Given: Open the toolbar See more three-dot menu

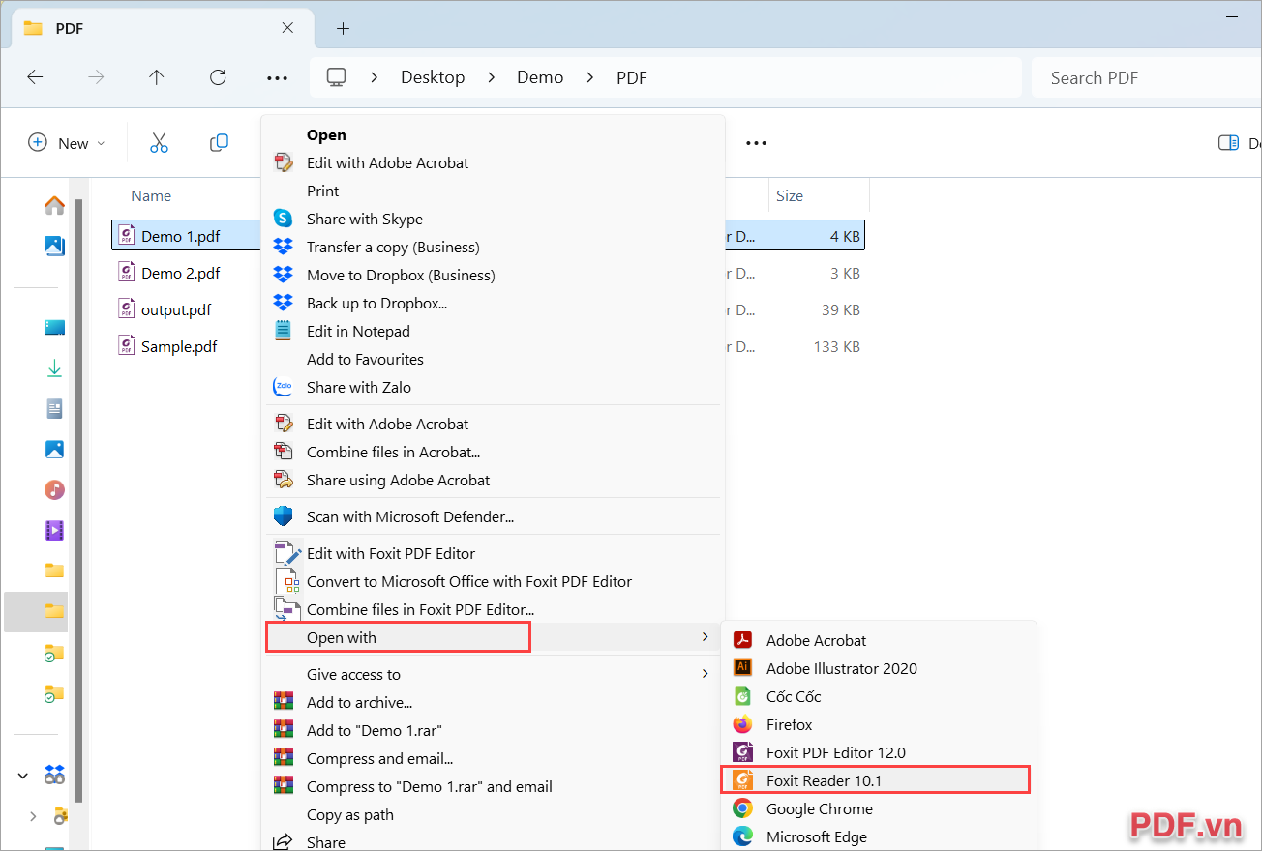Looking at the screenshot, I should point(756,143).
